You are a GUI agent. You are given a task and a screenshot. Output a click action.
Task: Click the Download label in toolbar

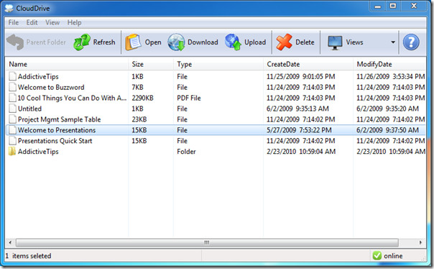click(203, 42)
